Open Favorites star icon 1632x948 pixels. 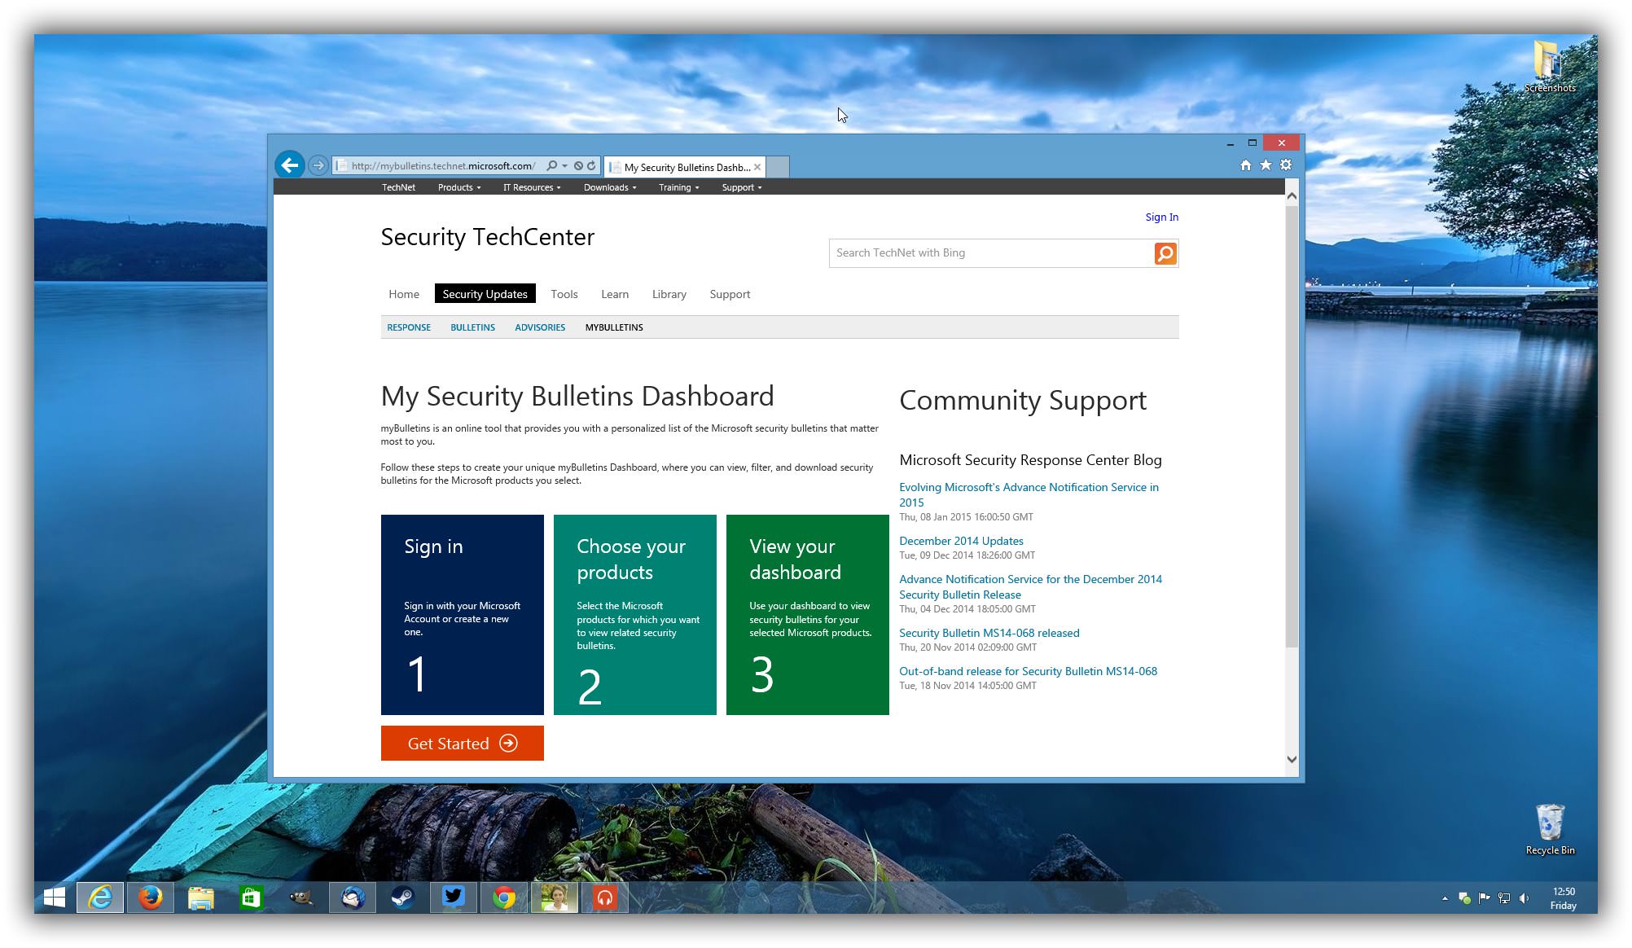coord(1266,165)
